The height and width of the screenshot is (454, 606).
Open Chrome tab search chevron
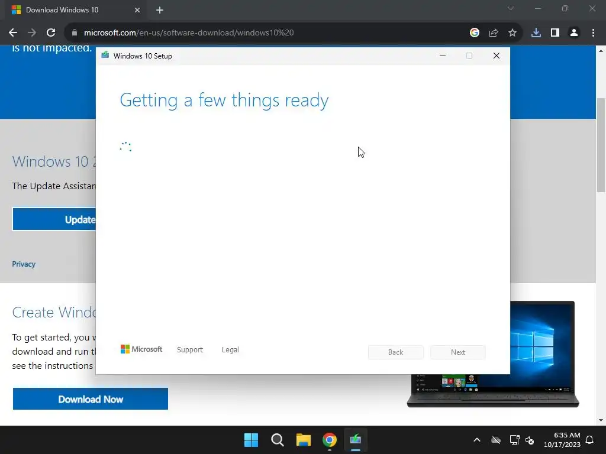pos(511,8)
